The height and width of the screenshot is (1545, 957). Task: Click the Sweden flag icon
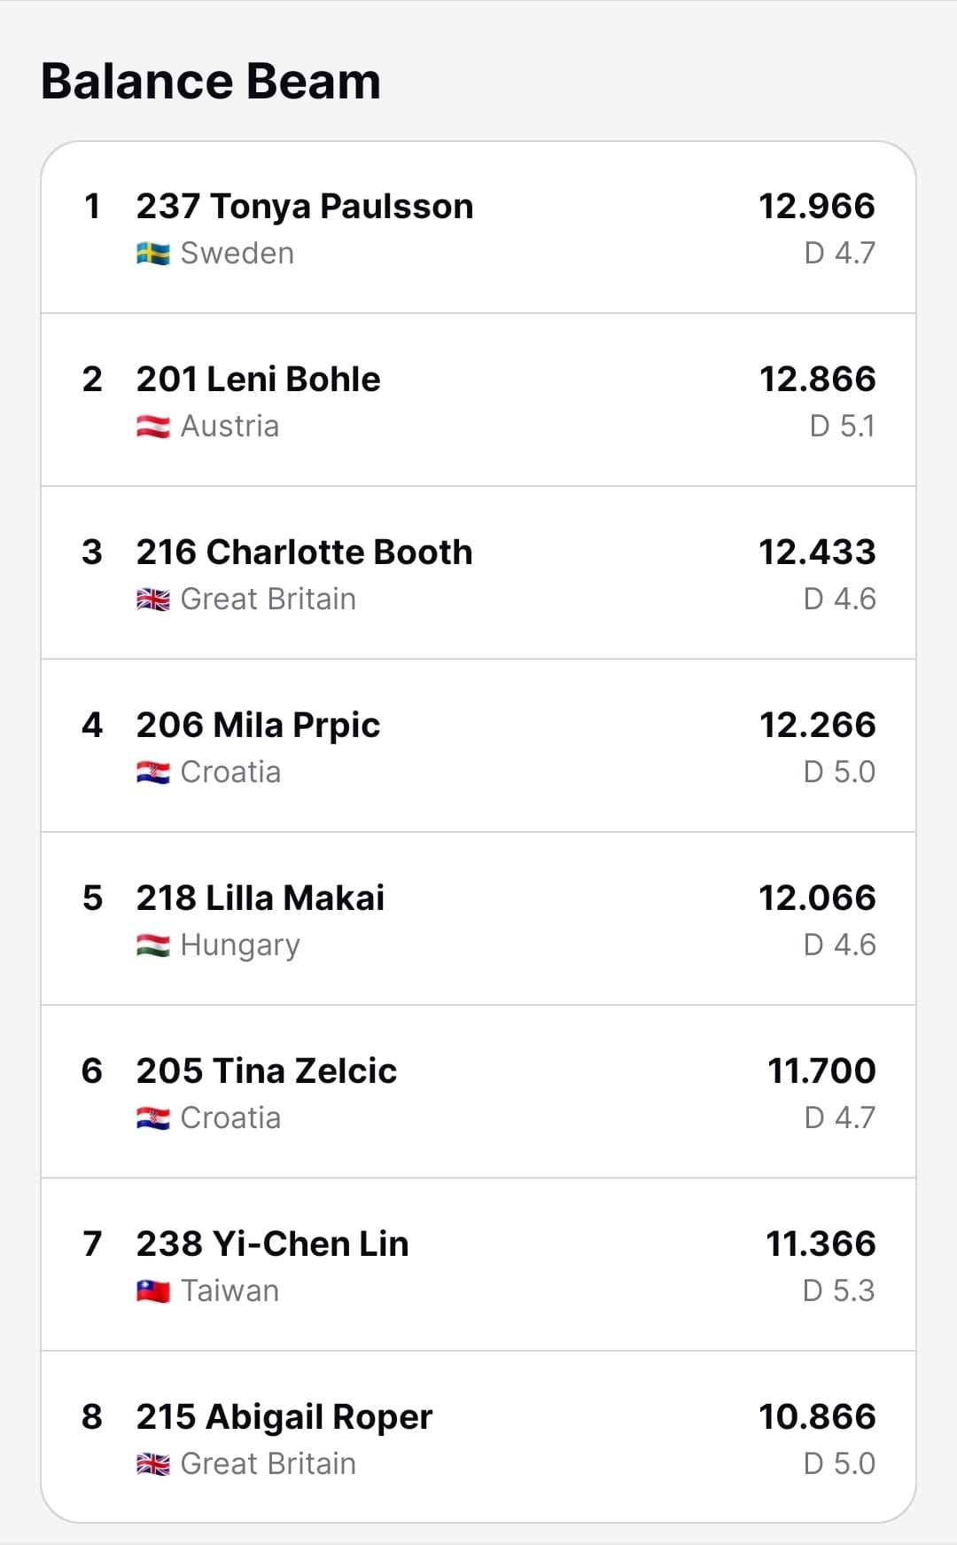(x=153, y=254)
